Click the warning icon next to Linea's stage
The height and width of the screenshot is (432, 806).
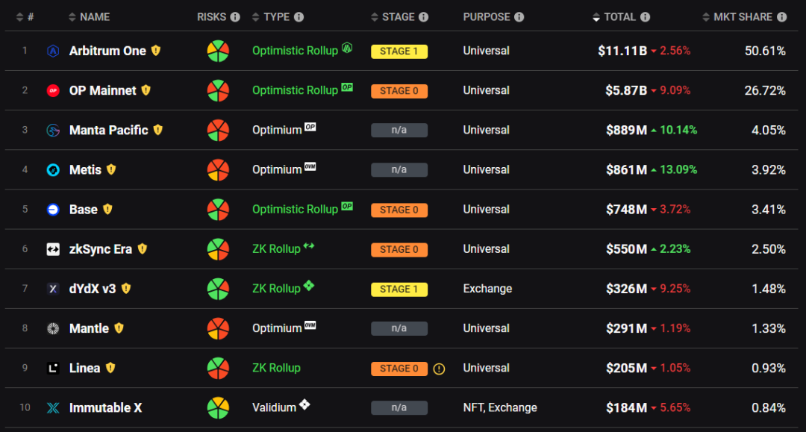pos(439,369)
